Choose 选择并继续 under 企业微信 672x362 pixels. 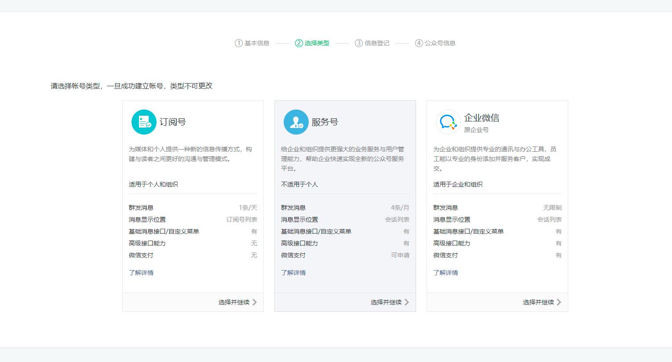point(538,302)
